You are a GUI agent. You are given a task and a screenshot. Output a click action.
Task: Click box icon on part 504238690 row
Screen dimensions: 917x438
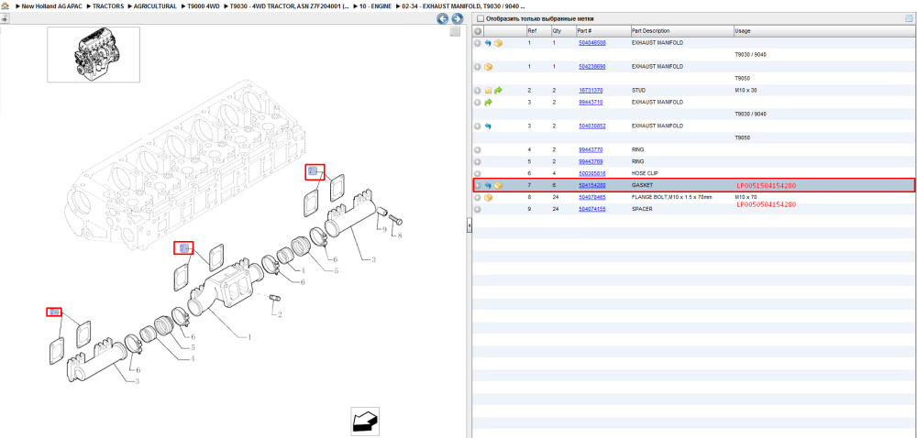point(489,67)
